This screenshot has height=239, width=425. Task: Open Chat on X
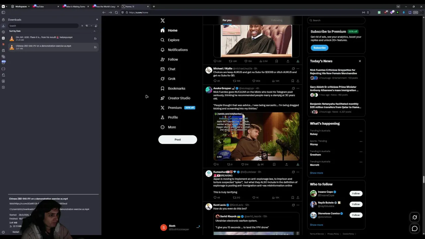[x=168, y=69]
